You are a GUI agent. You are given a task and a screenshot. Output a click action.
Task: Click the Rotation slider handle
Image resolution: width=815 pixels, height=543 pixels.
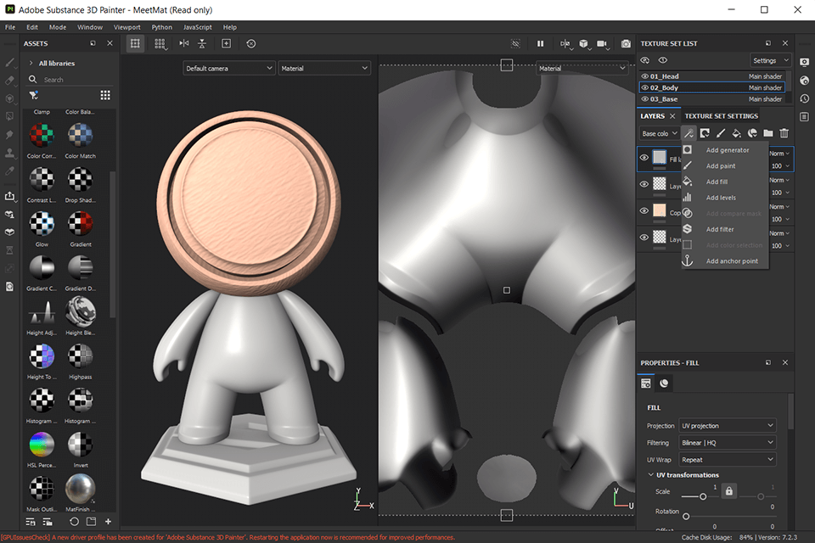coord(686,517)
